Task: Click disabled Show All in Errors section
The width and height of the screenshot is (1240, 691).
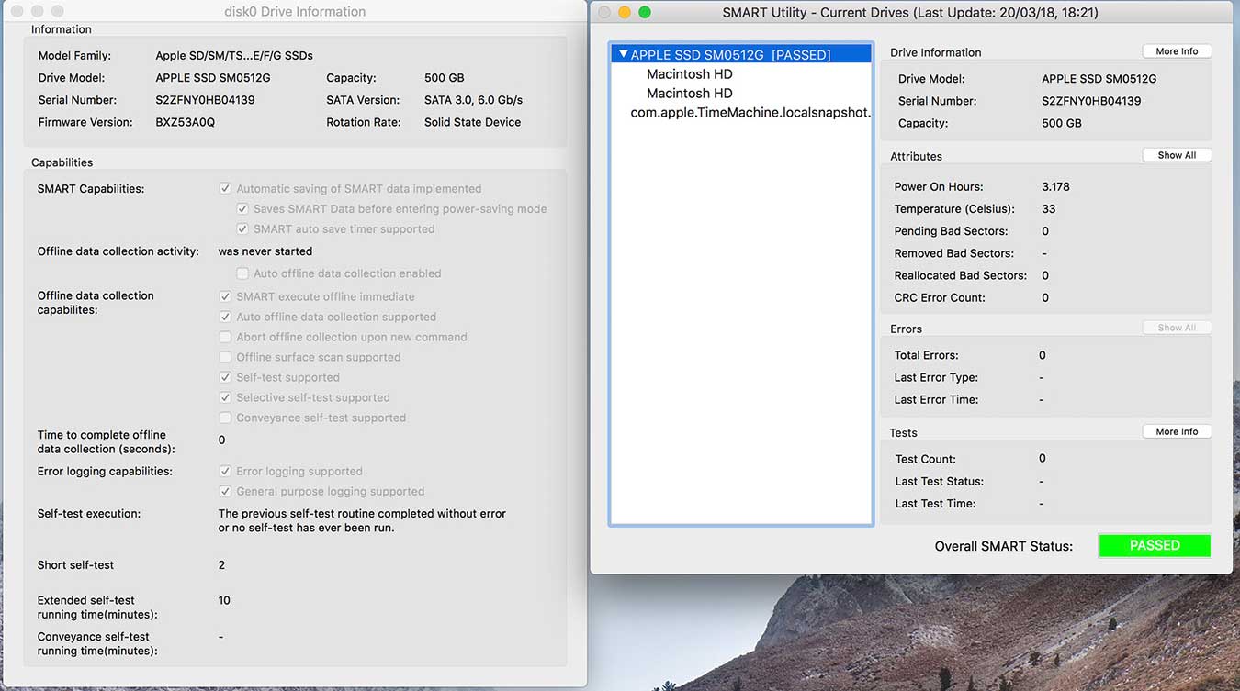Action: (1177, 328)
